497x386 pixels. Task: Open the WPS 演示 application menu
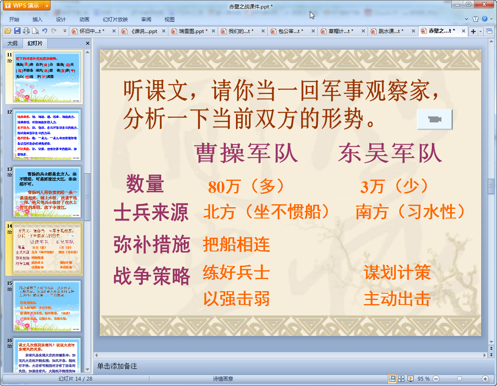pos(23,5)
